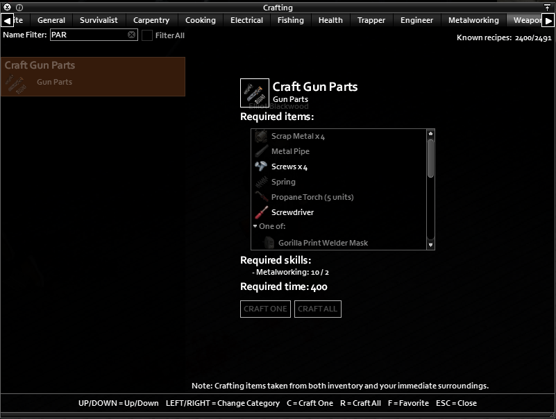Clear the Name Filter text
The height and width of the screenshot is (419, 556).
[x=131, y=35]
